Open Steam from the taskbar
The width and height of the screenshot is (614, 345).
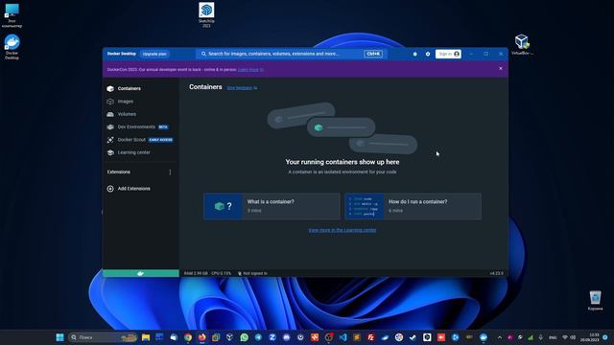(413, 337)
